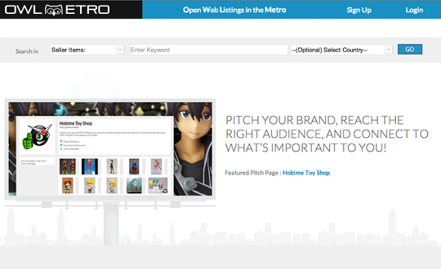Open the Hobime Toy Shop featured link

(x=306, y=173)
